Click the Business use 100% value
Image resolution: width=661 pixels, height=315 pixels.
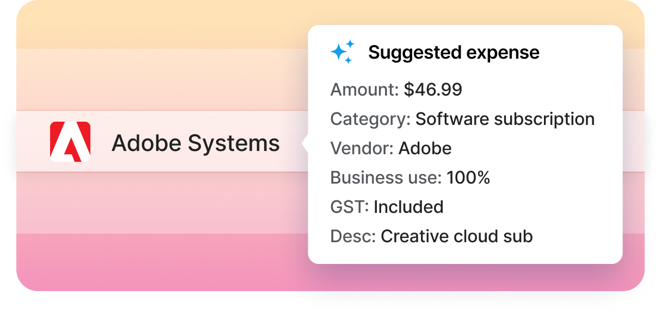468,177
